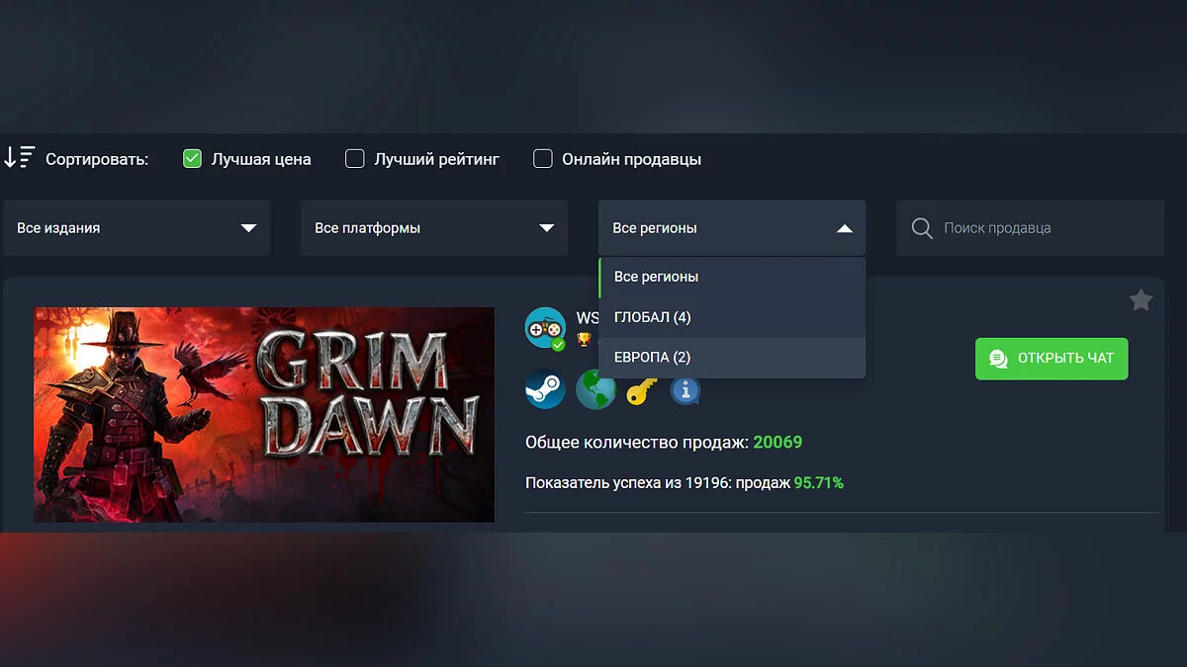Click the Сортировать: label
Image resolution: width=1187 pixels, height=667 pixels.
pyautogui.click(x=97, y=159)
